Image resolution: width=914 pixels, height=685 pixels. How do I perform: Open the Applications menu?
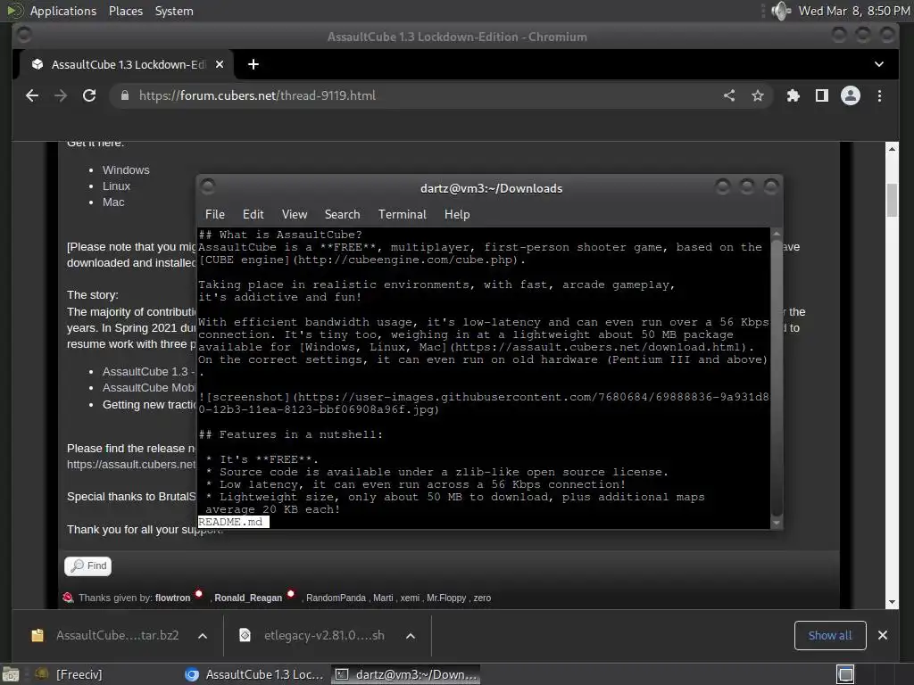(63, 11)
